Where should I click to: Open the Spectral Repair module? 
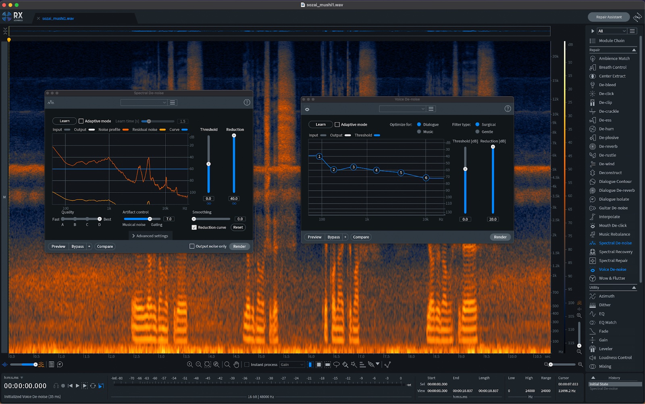[613, 261]
